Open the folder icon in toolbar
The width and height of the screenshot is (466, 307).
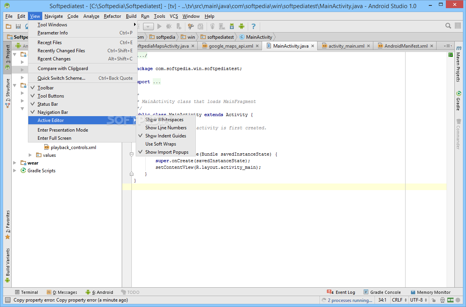click(x=9, y=26)
